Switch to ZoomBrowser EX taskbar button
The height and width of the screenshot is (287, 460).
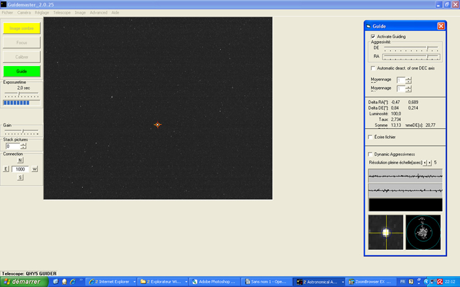(369, 282)
